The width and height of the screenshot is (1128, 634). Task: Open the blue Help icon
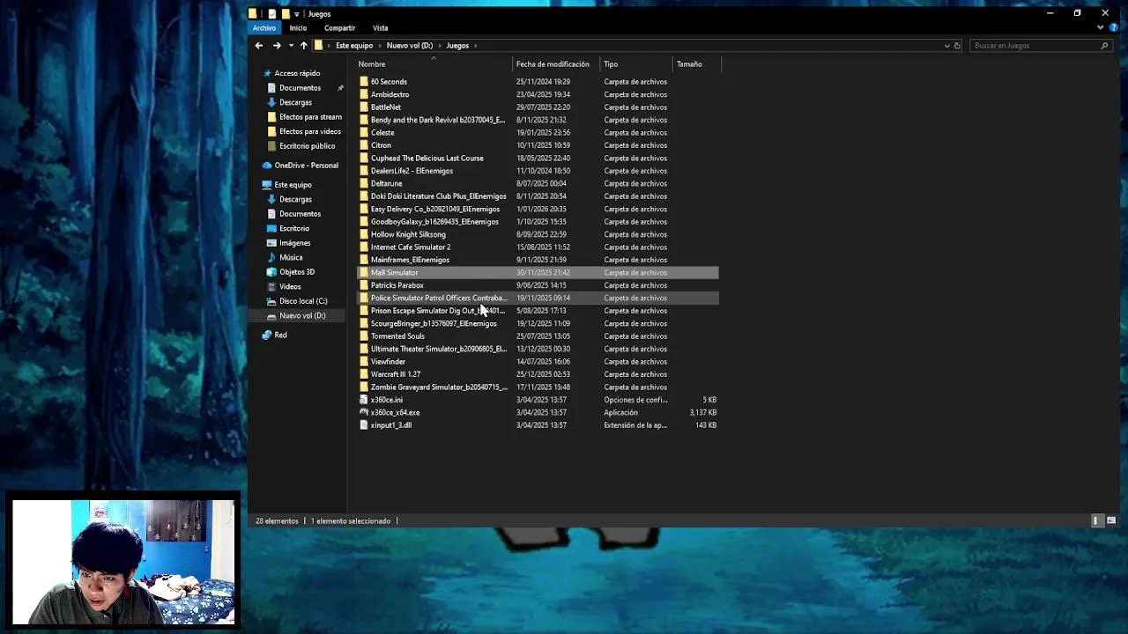(x=1114, y=27)
